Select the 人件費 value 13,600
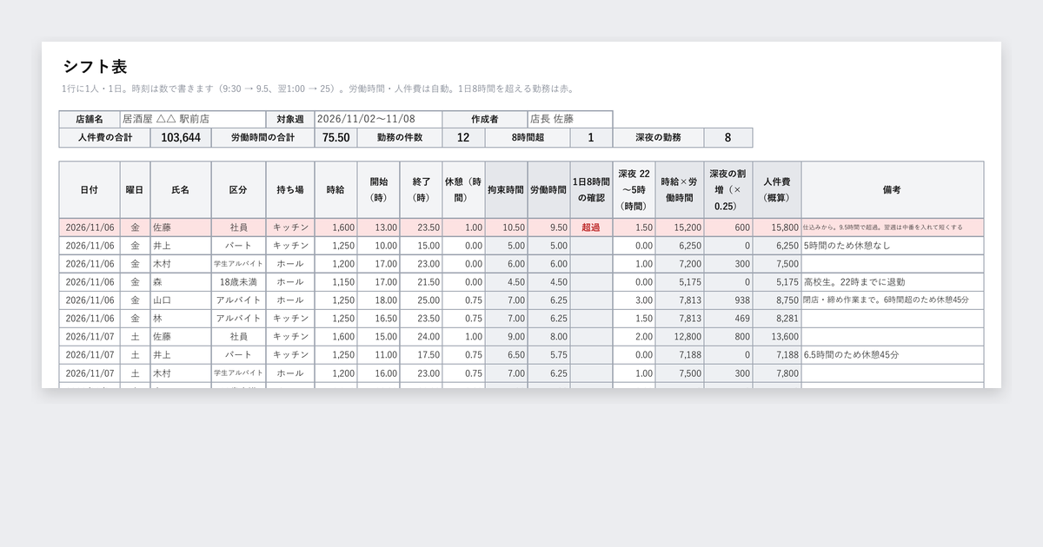Image resolution: width=1043 pixels, height=547 pixels. tap(776, 337)
